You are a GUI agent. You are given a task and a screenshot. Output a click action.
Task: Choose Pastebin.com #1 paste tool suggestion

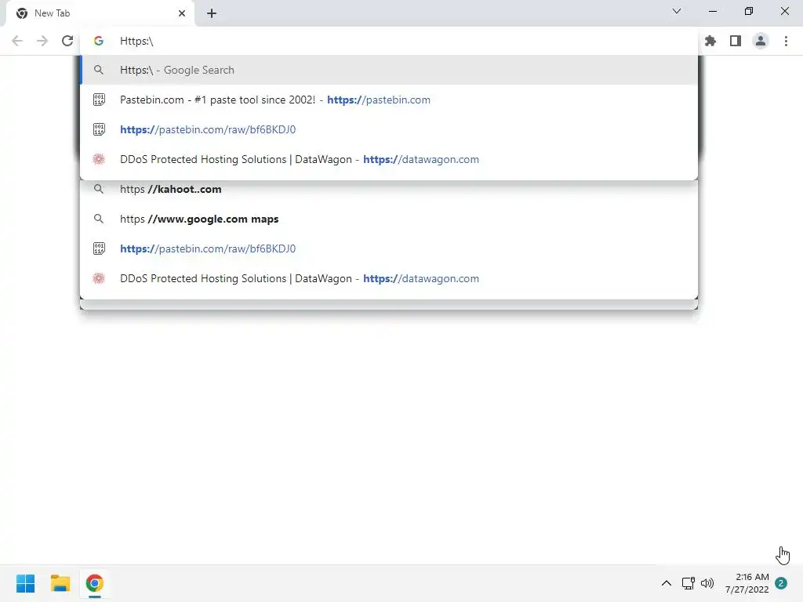pos(389,100)
